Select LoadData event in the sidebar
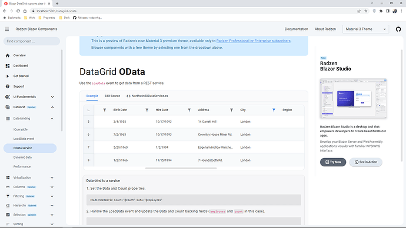The width and height of the screenshot is (406, 228). tap(24, 139)
